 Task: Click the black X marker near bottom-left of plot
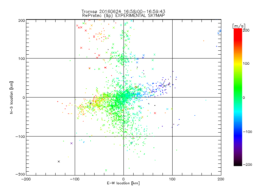(59, 162)
